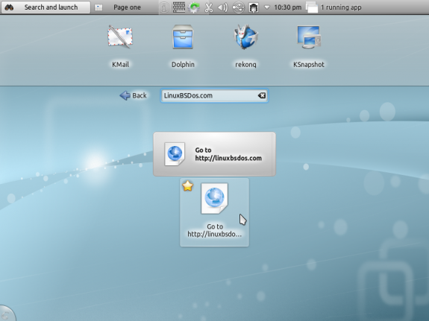Click the Go to http://linuxbsdos.com tooltip popup
The width and height of the screenshot is (429, 321).
[x=215, y=154]
